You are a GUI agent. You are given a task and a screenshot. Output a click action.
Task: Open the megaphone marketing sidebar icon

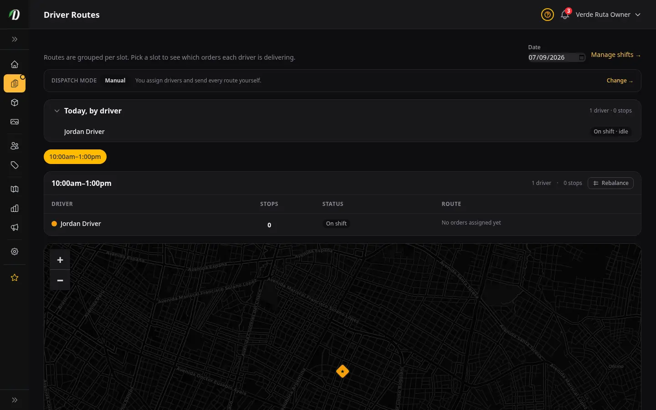click(x=15, y=227)
